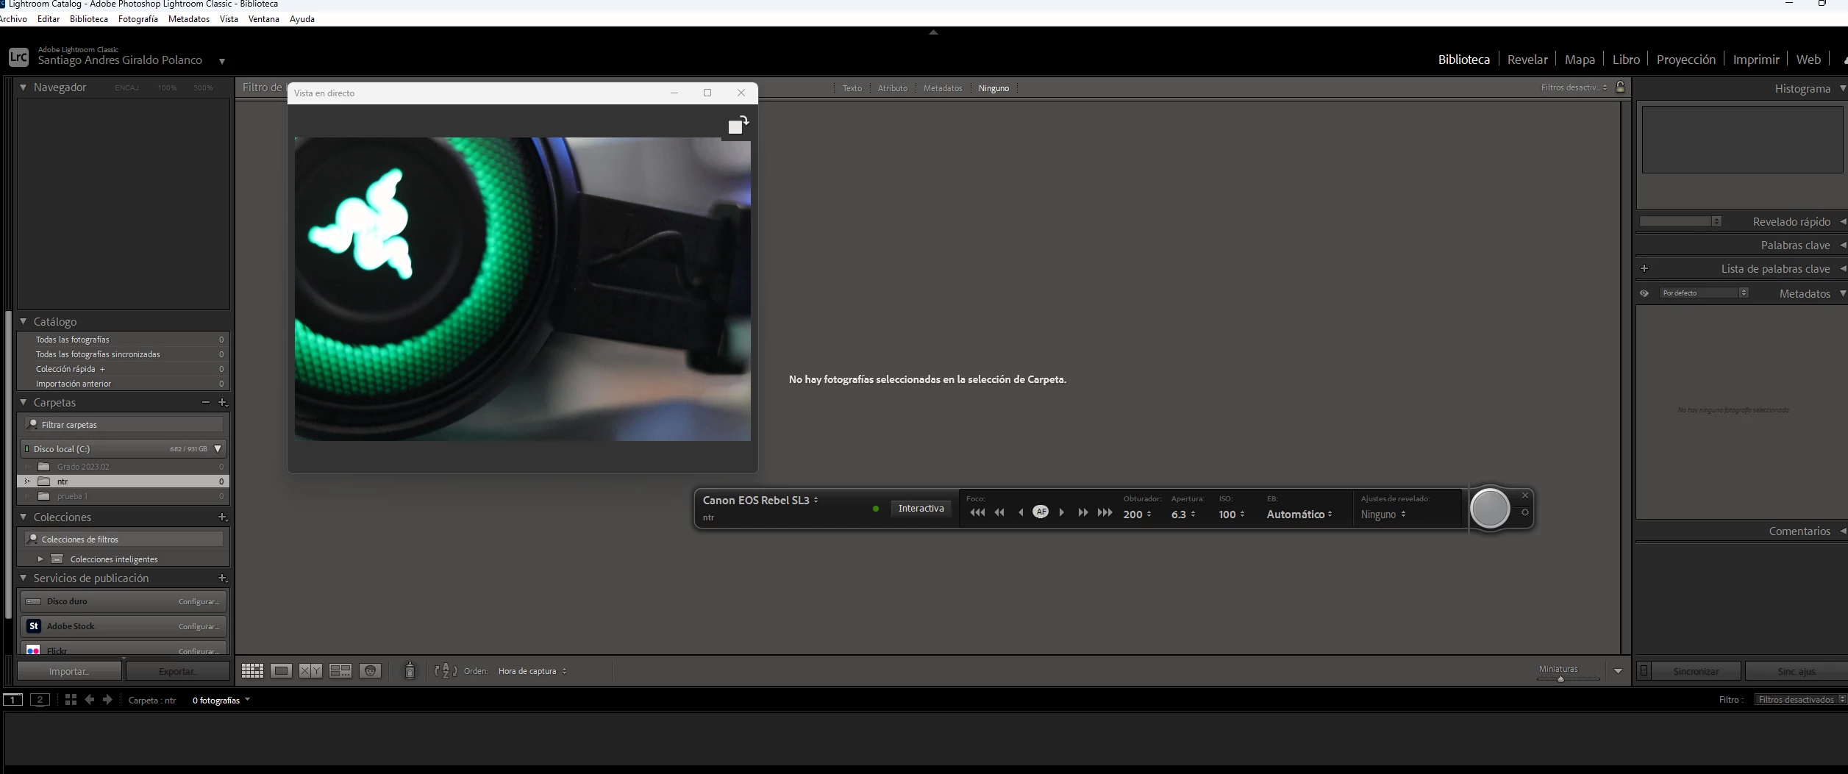Image resolution: width=1848 pixels, height=774 pixels.
Task: Open the Ventana menu
Action: tap(263, 19)
